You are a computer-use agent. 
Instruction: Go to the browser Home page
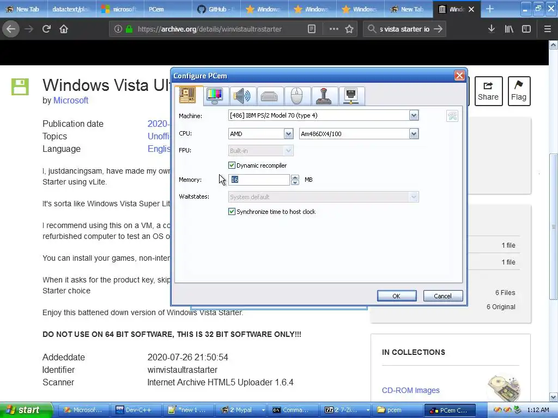click(x=64, y=29)
